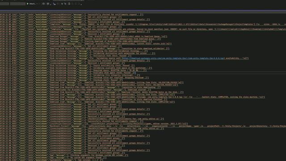Click the "Current State: COMPLETED, exiting the state machine" text
The image size is (286, 161).
pyautogui.click(x=230, y=97)
